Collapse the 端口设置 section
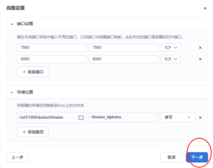 (12, 24)
